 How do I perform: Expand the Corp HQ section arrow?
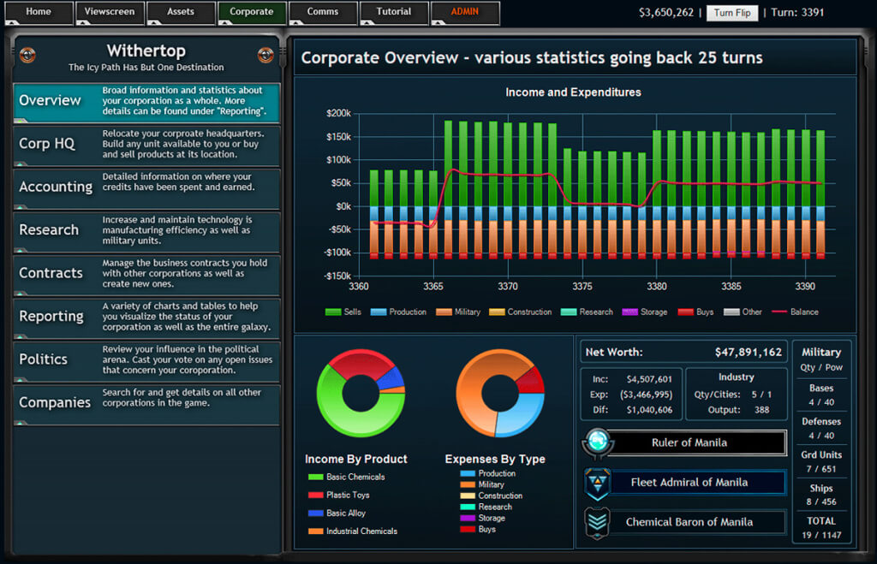click(x=21, y=163)
